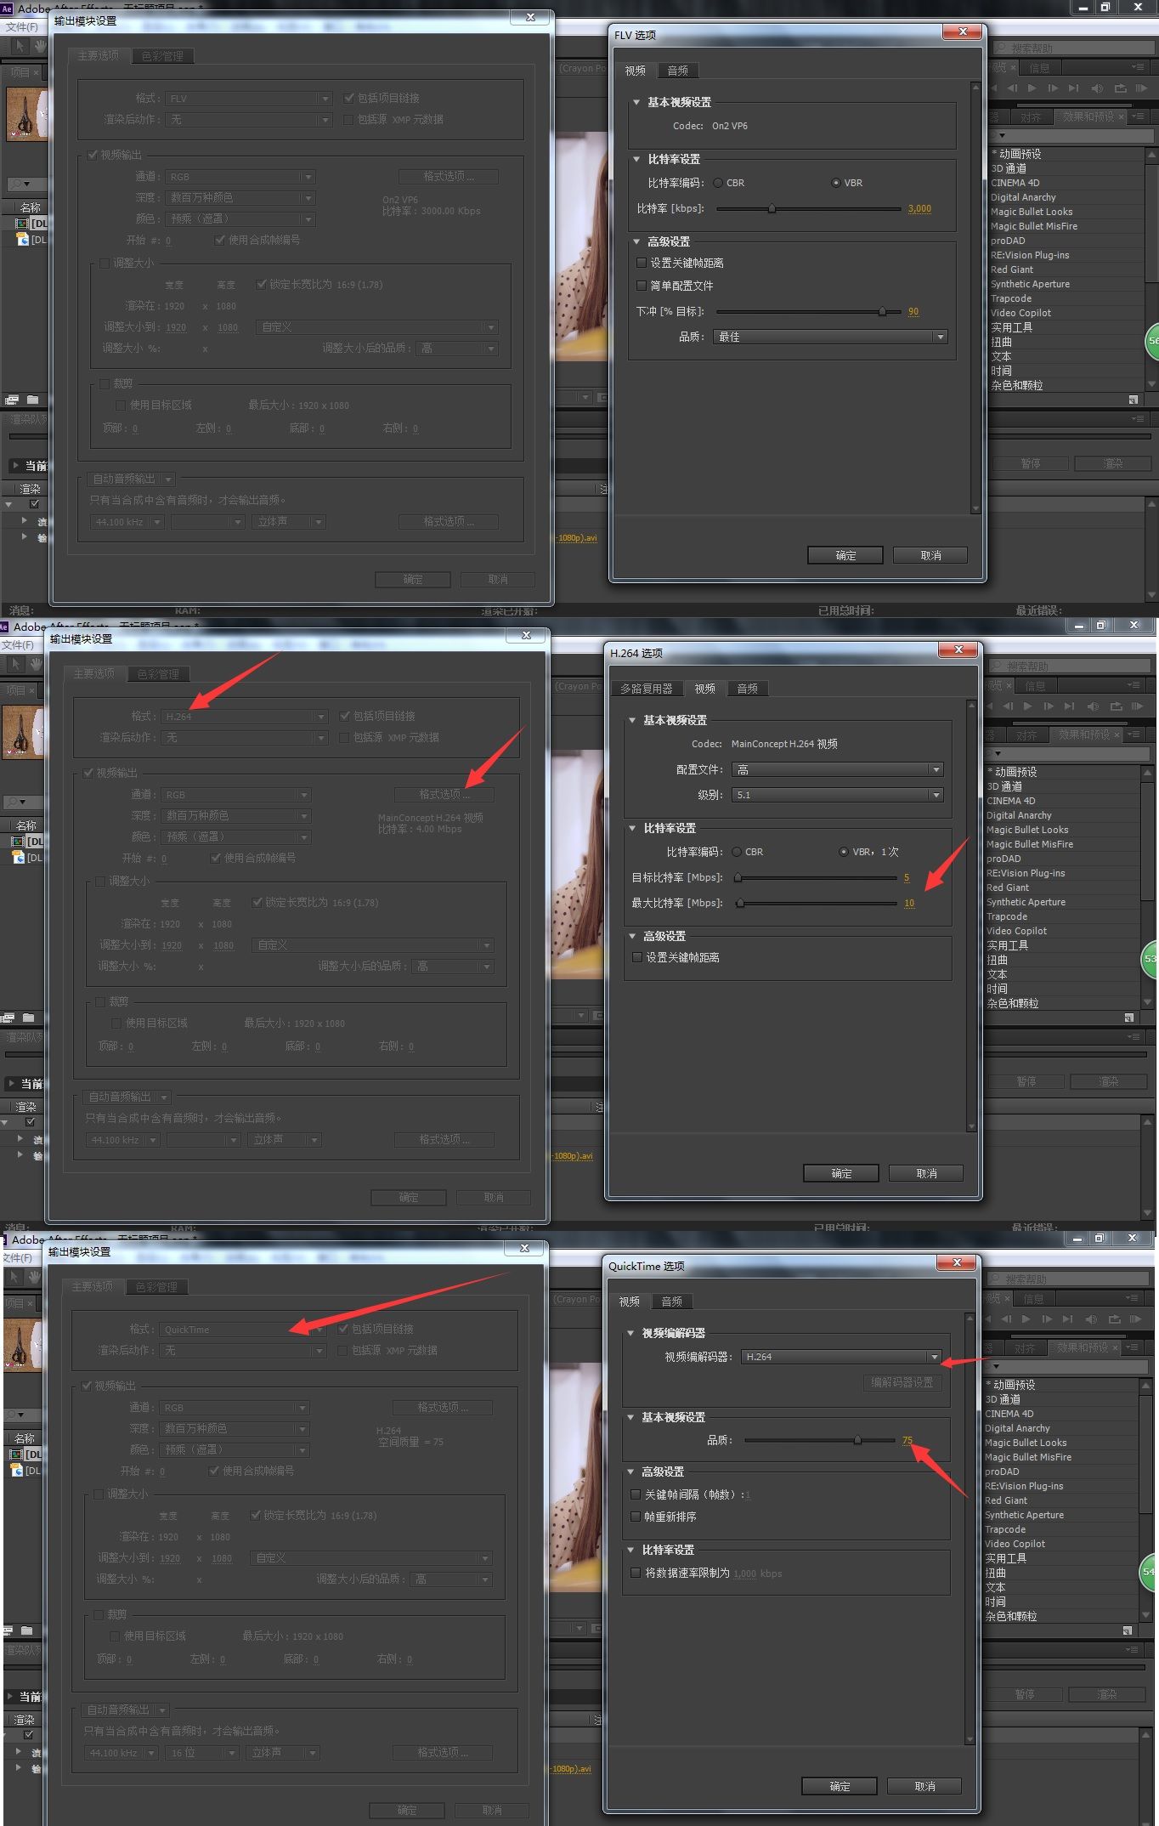This screenshot has width=1159, height=1826.
Task: Open 级别 5.1 dropdown in H.264 选项
Action: click(x=837, y=795)
